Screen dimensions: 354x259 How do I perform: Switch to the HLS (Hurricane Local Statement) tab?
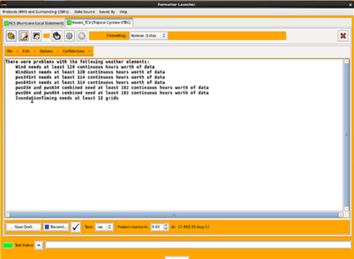point(34,23)
